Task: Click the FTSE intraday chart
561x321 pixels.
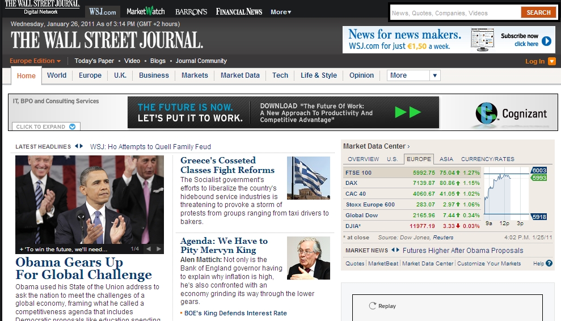Action: 506,193
